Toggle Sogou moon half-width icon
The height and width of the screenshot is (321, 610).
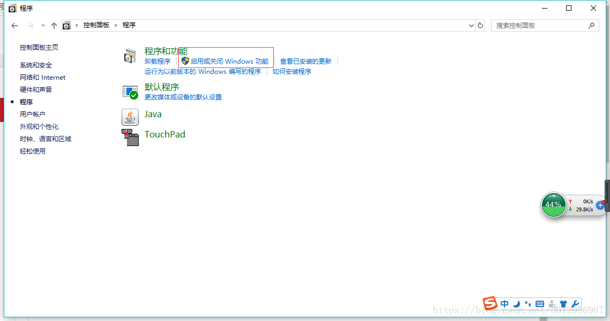pyautogui.click(x=517, y=304)
